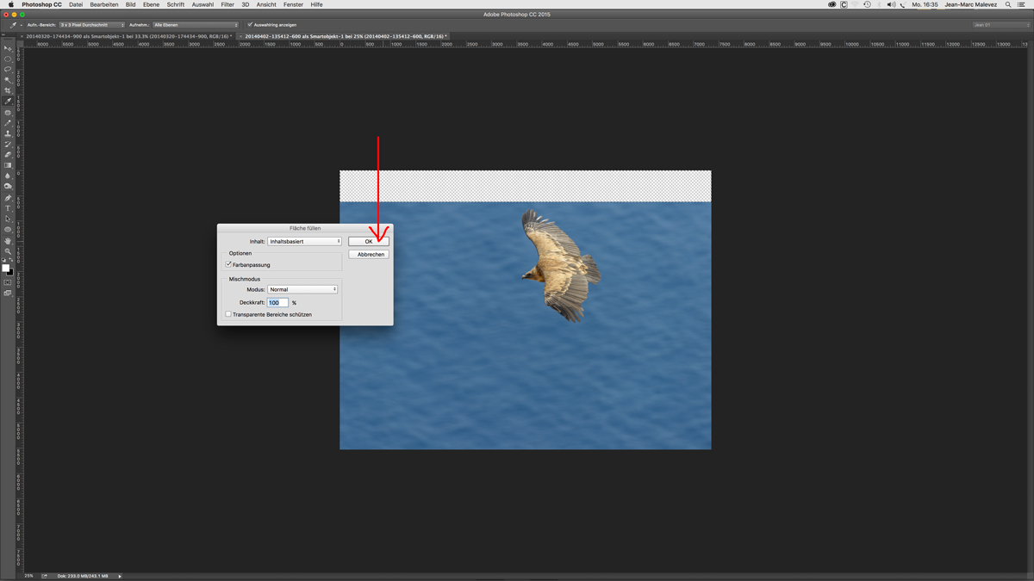Select the Lasso tool in toolbar
The image size is (1034, 581).
coord(8,69)
